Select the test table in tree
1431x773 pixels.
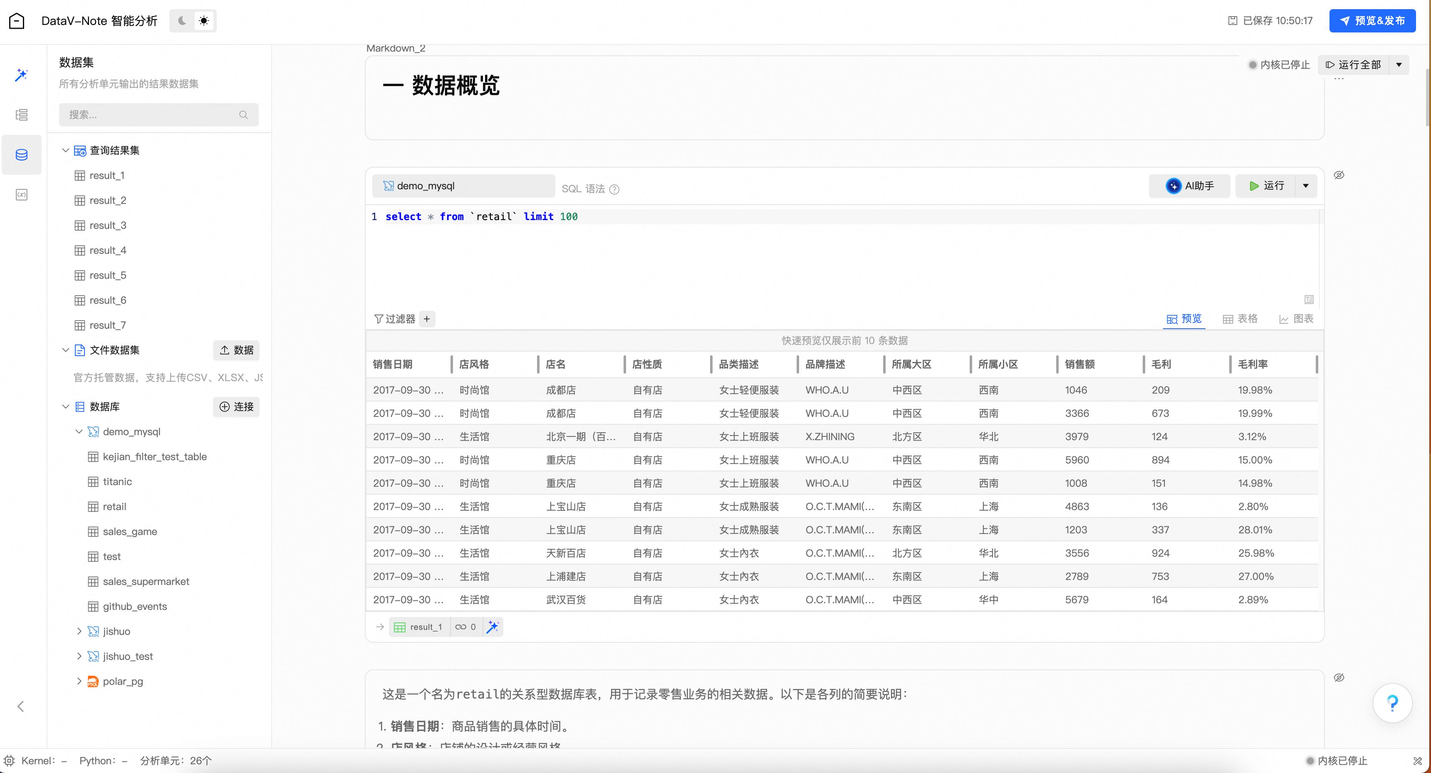click(111, 557)
